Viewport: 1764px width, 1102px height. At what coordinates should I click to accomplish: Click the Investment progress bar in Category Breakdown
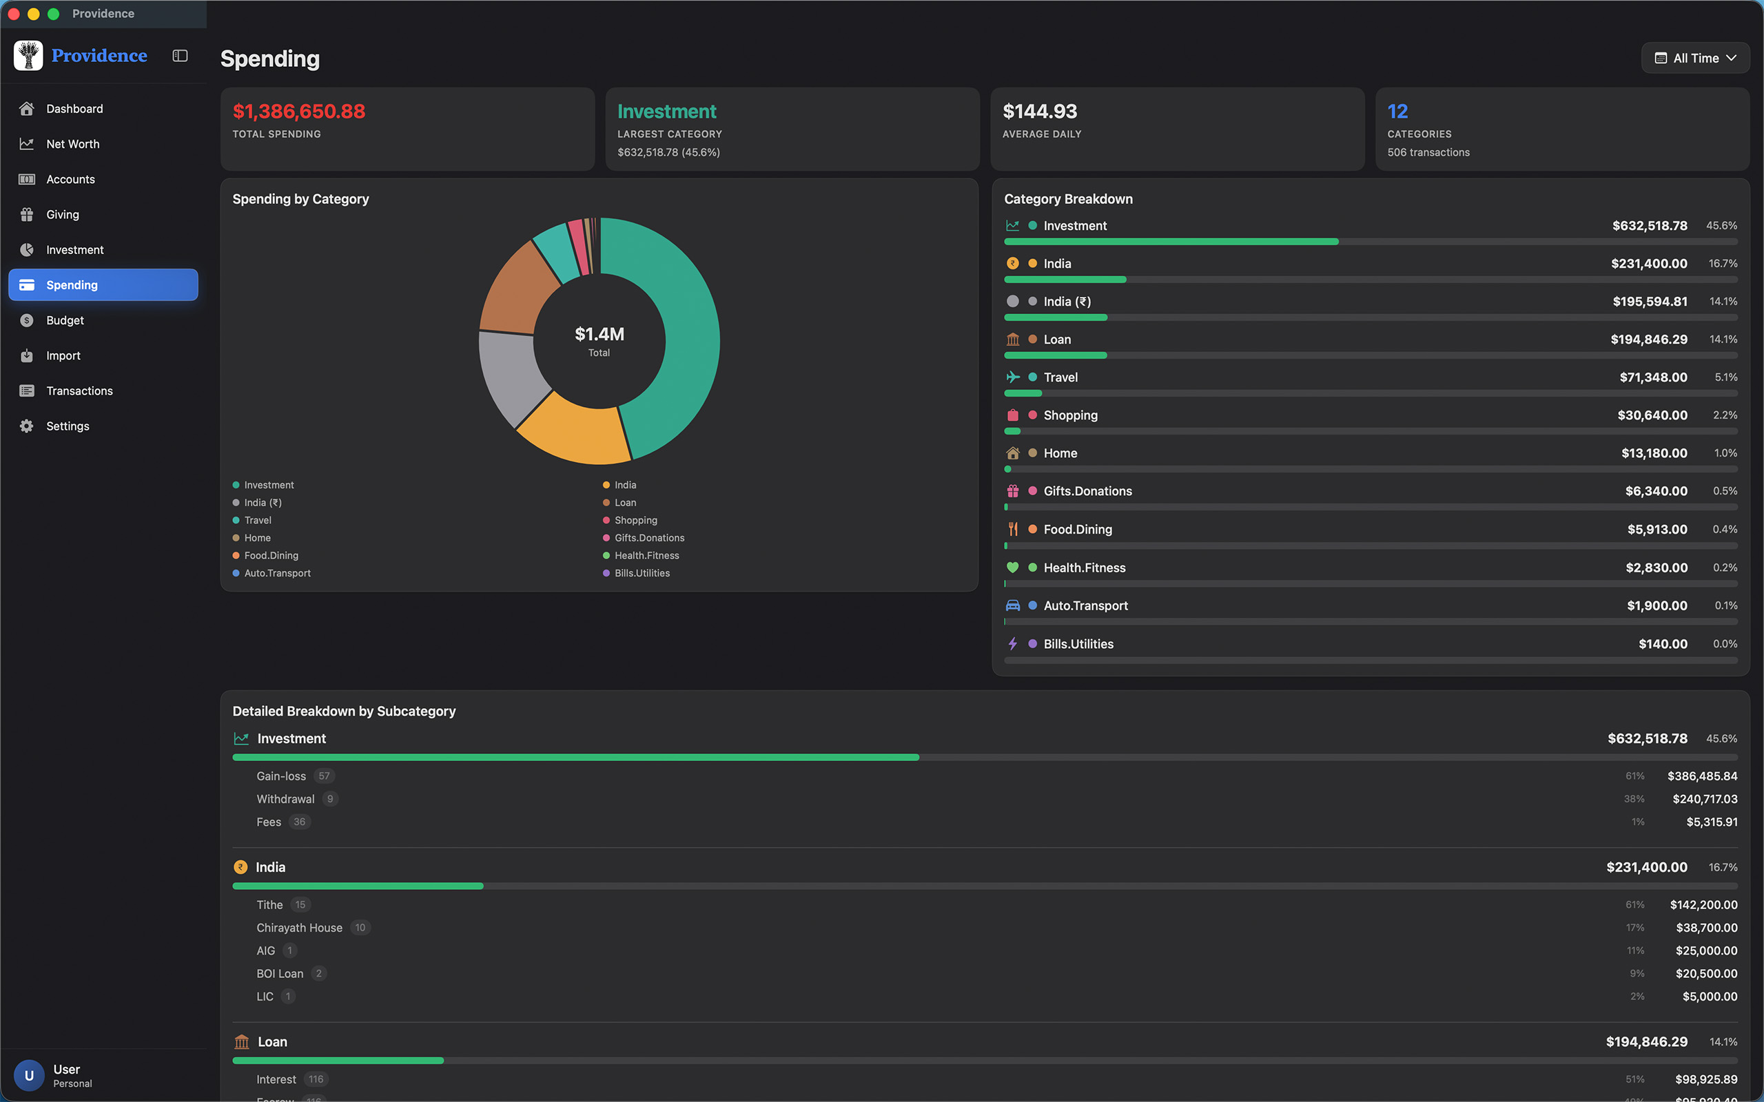coord(1371,242)
